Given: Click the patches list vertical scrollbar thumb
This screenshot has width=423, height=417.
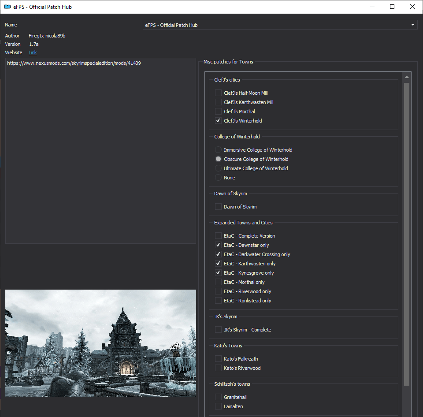Looking at the screenshot, I should coord(407,234).
